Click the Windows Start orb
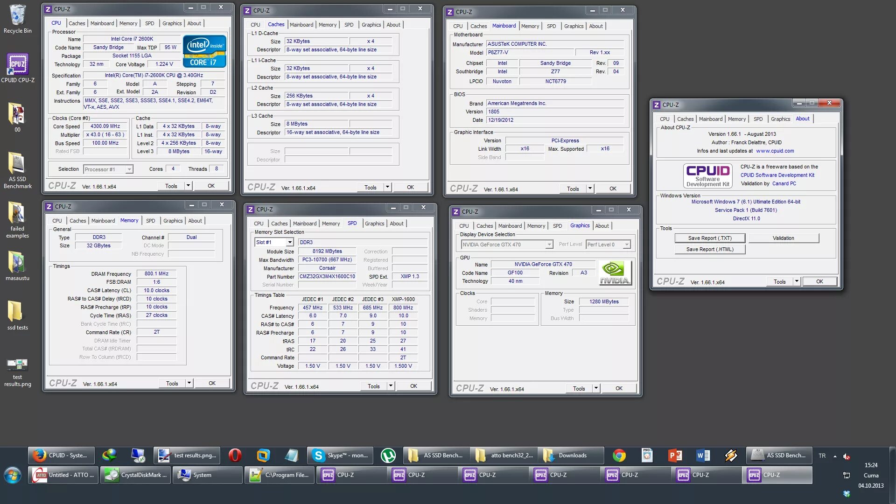 (13, 476)
